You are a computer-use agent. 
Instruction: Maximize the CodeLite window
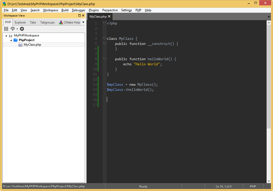click(256, 3)
